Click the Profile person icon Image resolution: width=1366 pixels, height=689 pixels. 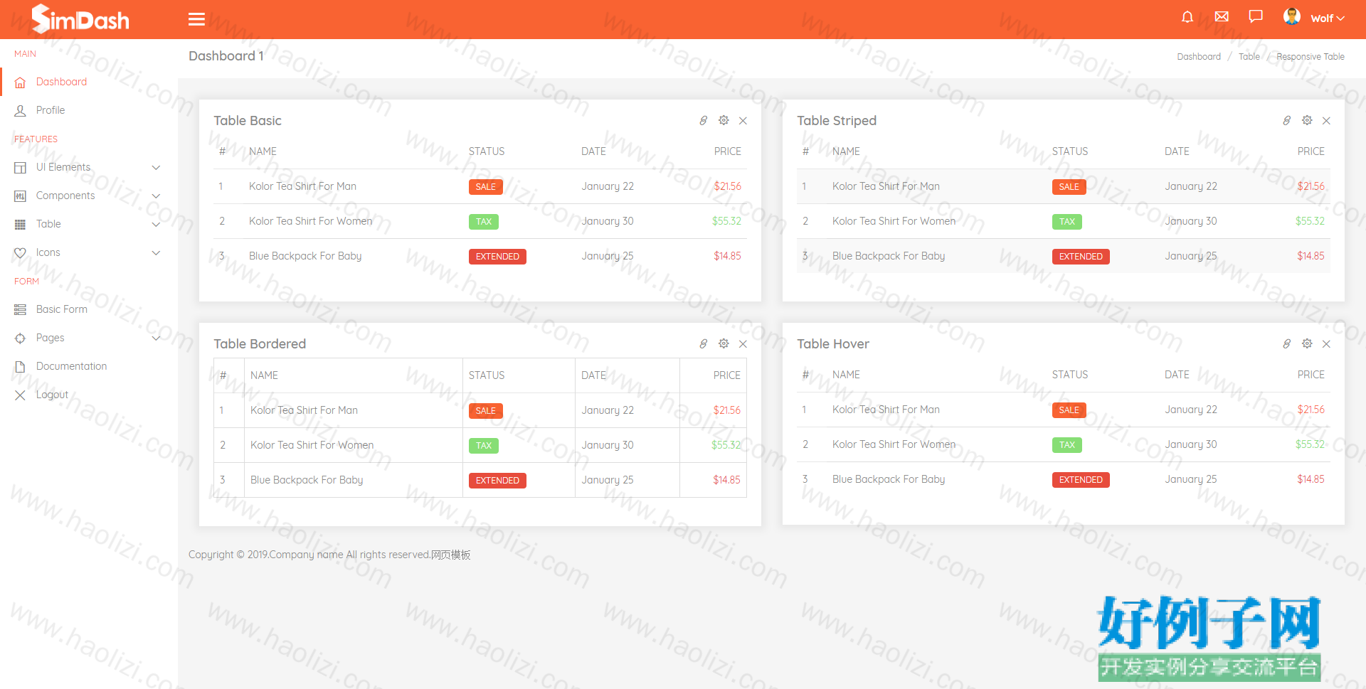tap(21, 111)
